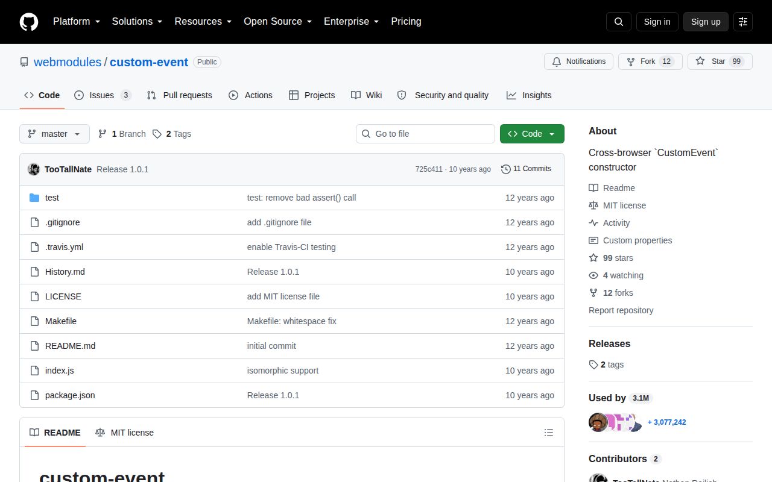Viewport: 772px width, 482px height.
Task: Click the file icon beside package.json
Action: (x=34, y=395)
